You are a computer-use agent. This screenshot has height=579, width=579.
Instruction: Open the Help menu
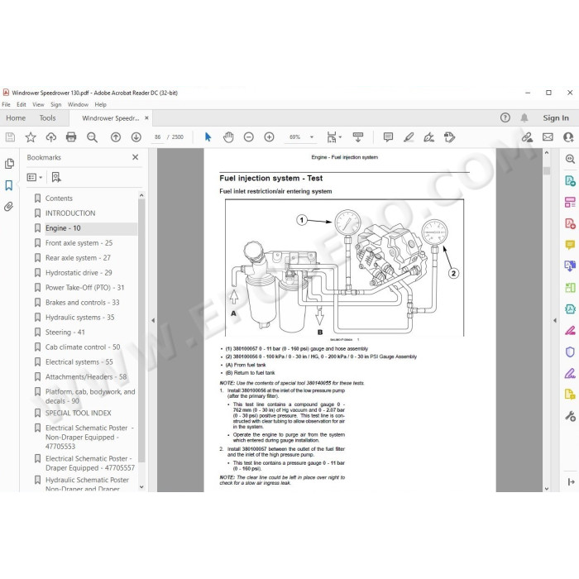point(100,104)
